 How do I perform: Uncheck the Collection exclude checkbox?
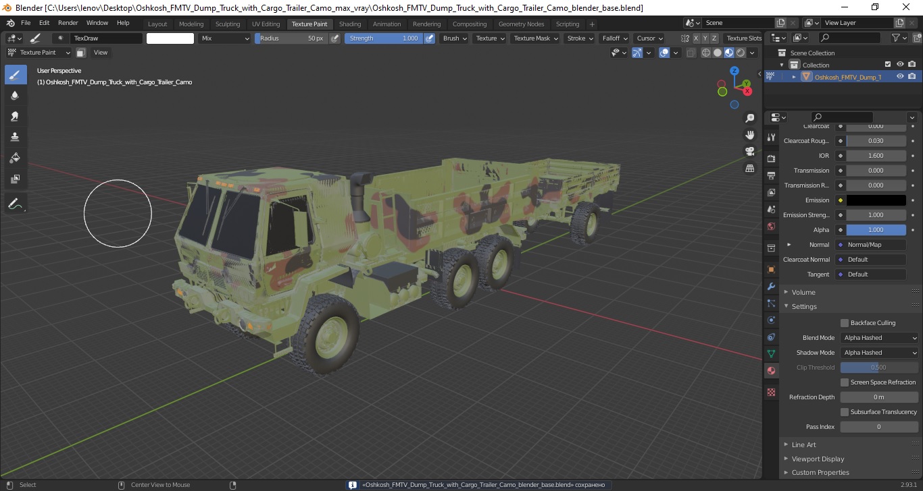tap(888, 65)
